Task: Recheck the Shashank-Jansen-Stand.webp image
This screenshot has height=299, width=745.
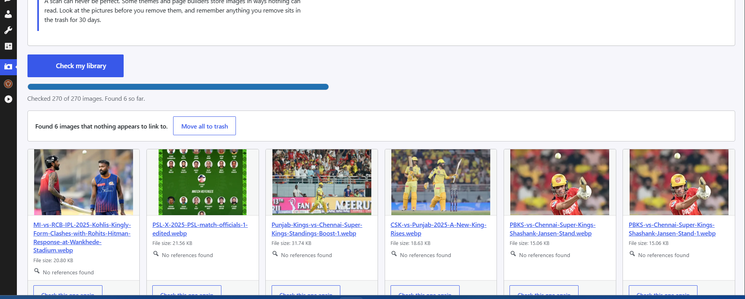Action: tap(544, 290)
